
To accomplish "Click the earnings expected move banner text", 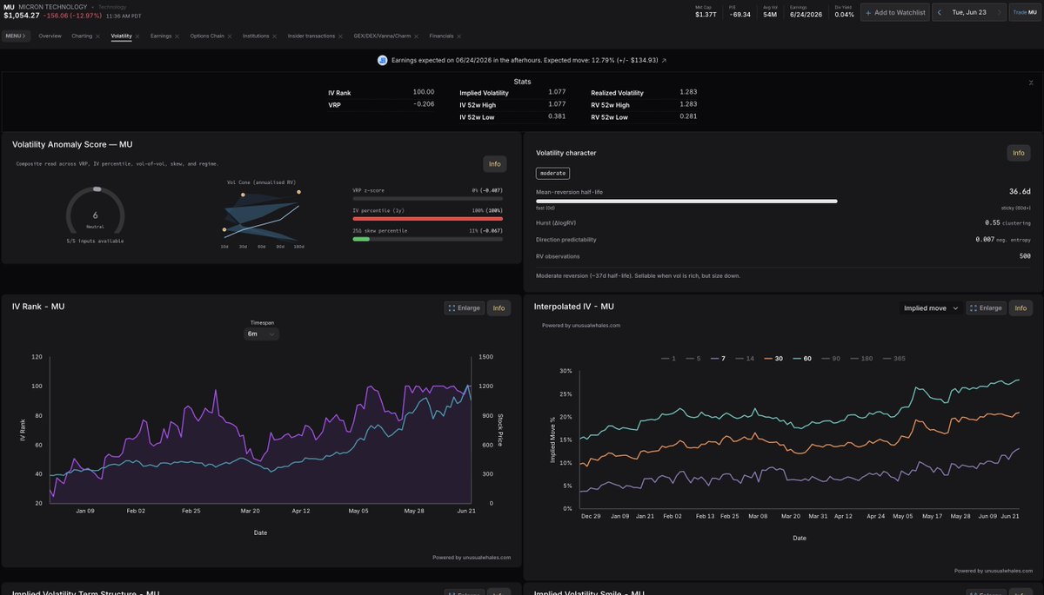I will click(x=524, y=60).
